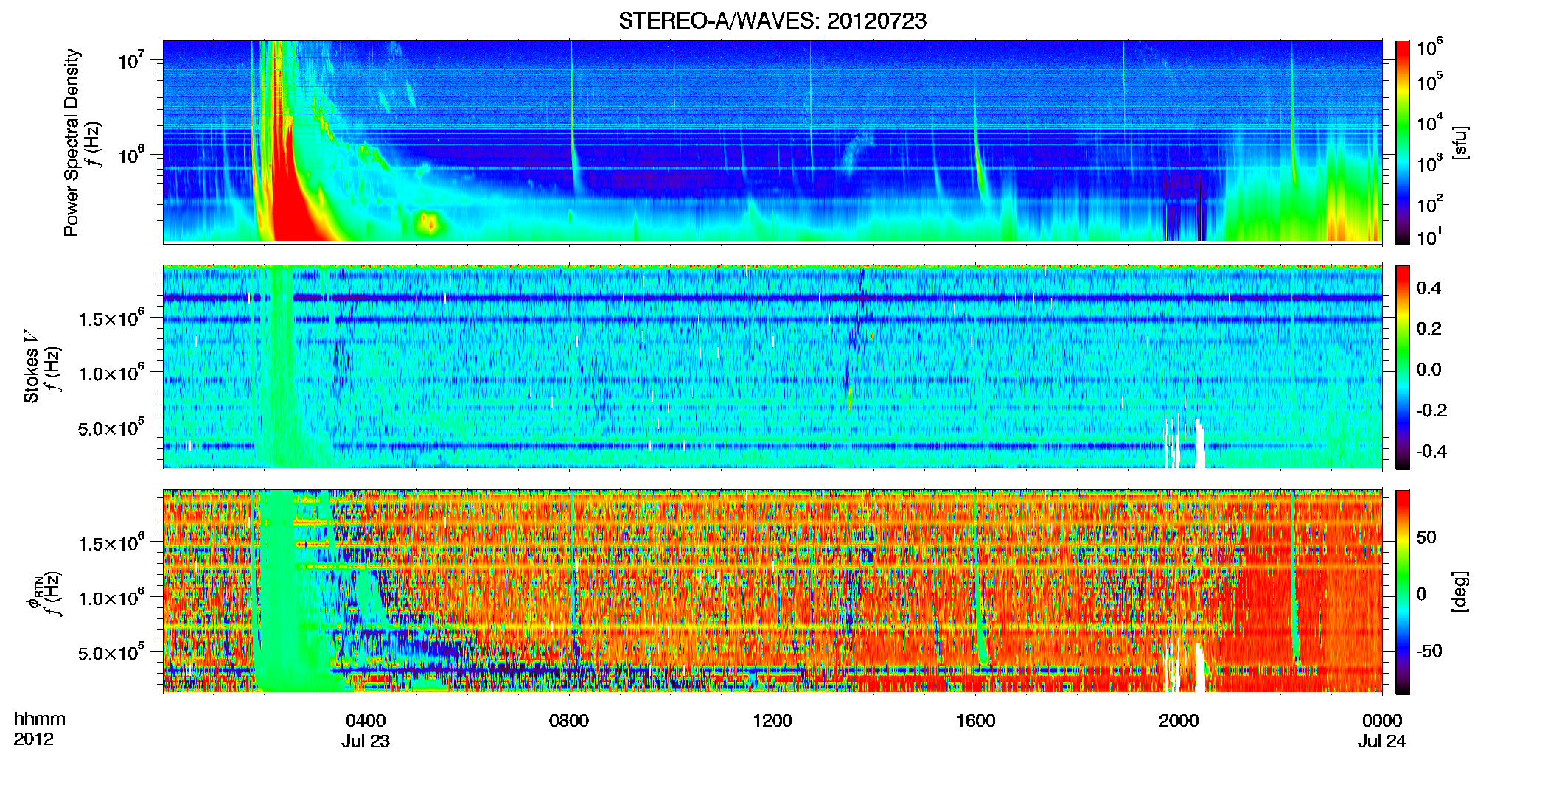Click the 1600 time axis label
This screenshot has height=796, width=1545.
point(975,721)
